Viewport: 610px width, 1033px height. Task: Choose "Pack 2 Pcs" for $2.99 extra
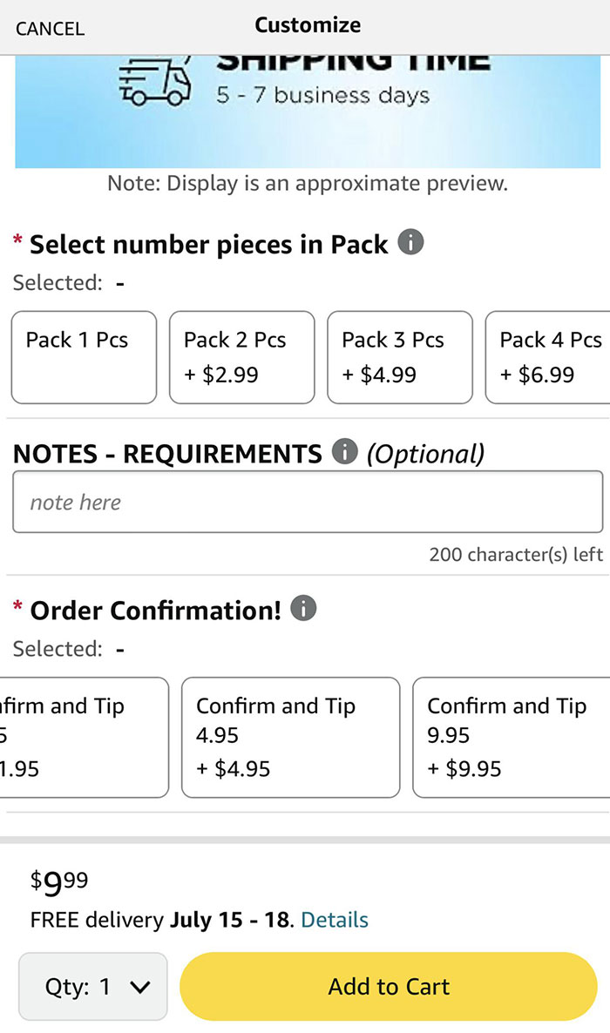tap(241, 356)
